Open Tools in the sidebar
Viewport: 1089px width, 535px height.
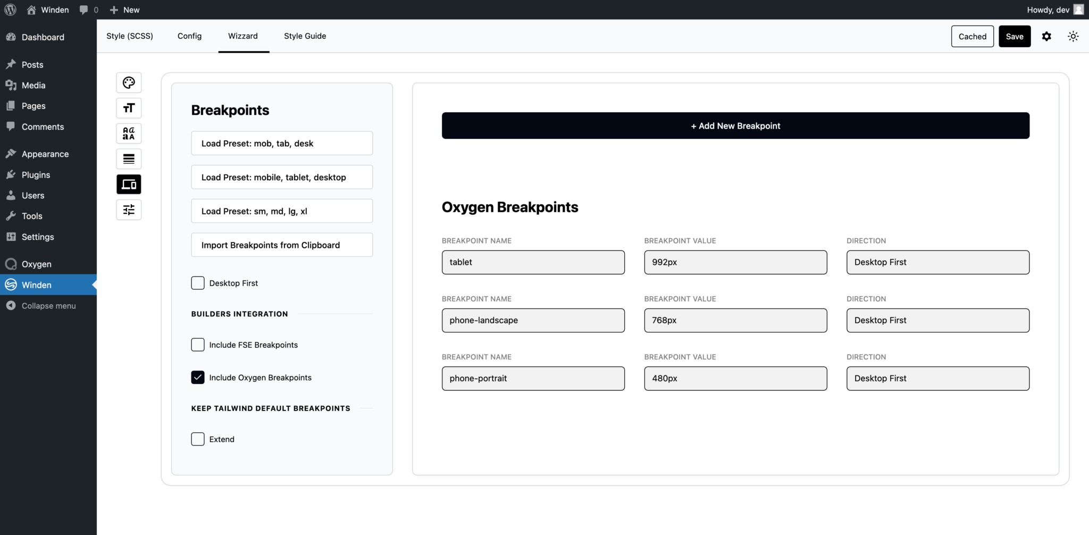point(48,216)
